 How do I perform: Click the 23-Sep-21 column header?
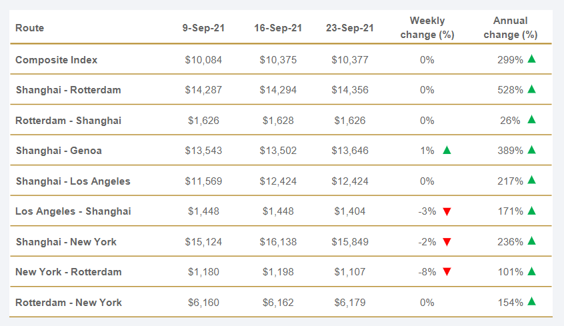(x=350, y=28)
